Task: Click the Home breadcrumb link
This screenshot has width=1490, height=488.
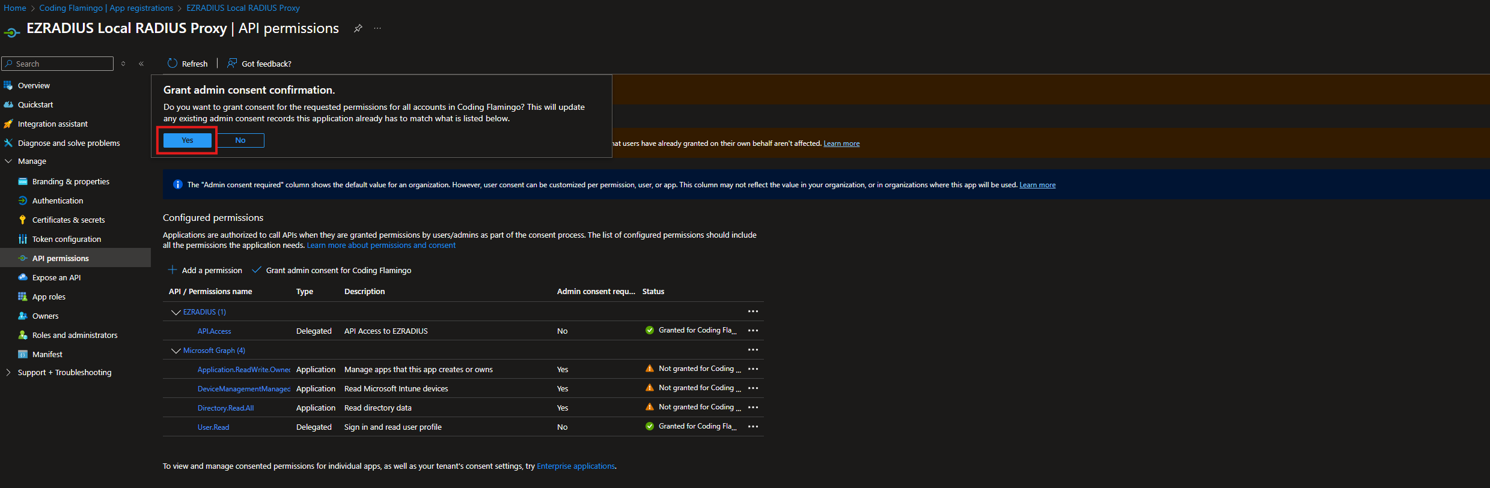Action: click(x=15, y=8)
